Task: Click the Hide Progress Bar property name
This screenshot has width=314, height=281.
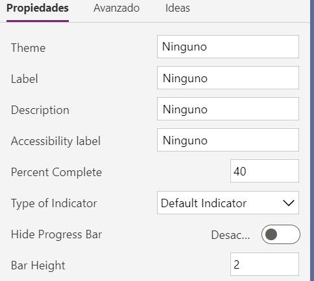Action: 56,234
